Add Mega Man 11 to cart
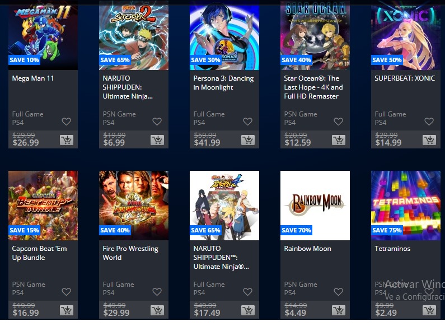Viewport: 445px width, 331px height. tap(67, 140)
